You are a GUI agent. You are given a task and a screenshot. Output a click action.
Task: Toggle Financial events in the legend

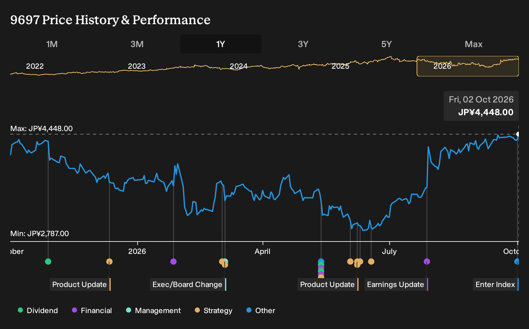[x=92, y=311]
